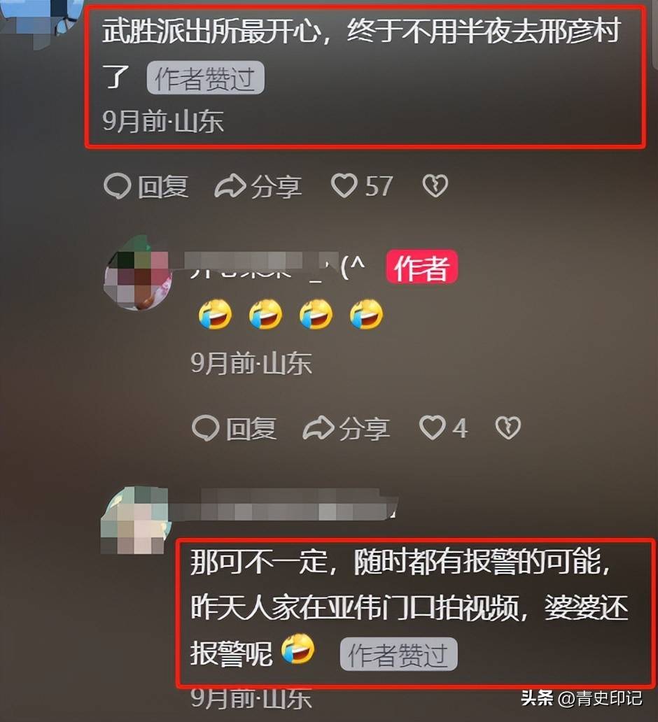Image resolution: width=658 pixels, height=722 pixels.
Task: Like the comment with 57 likes
Action: pos(344,185)
